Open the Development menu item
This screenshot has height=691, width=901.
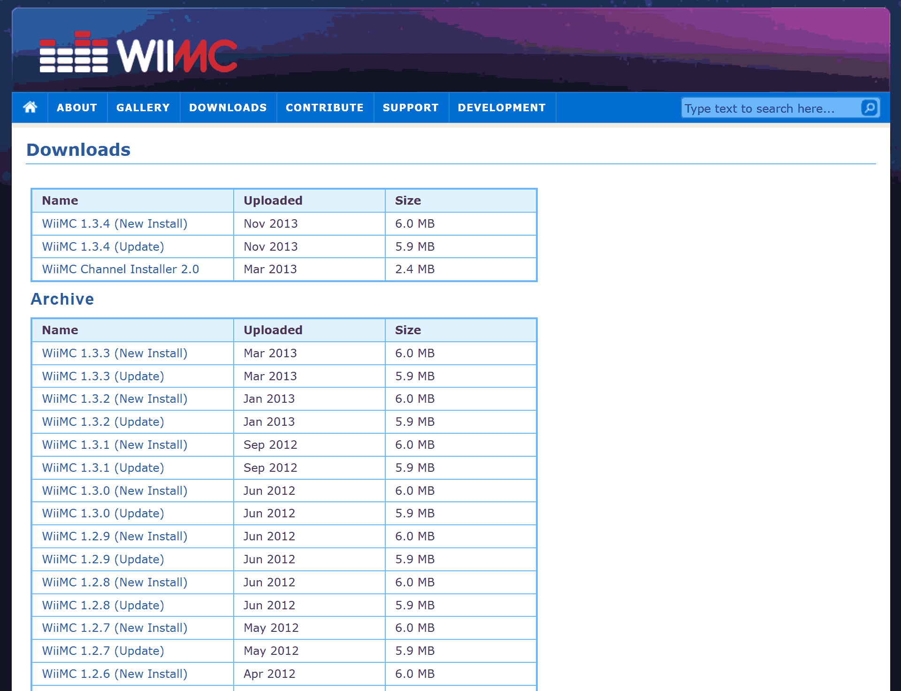click(x=502, y=107)
